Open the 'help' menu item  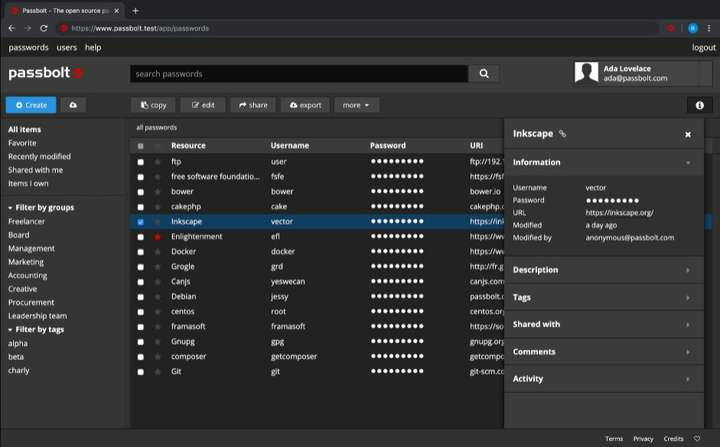(x=93, y=47)
